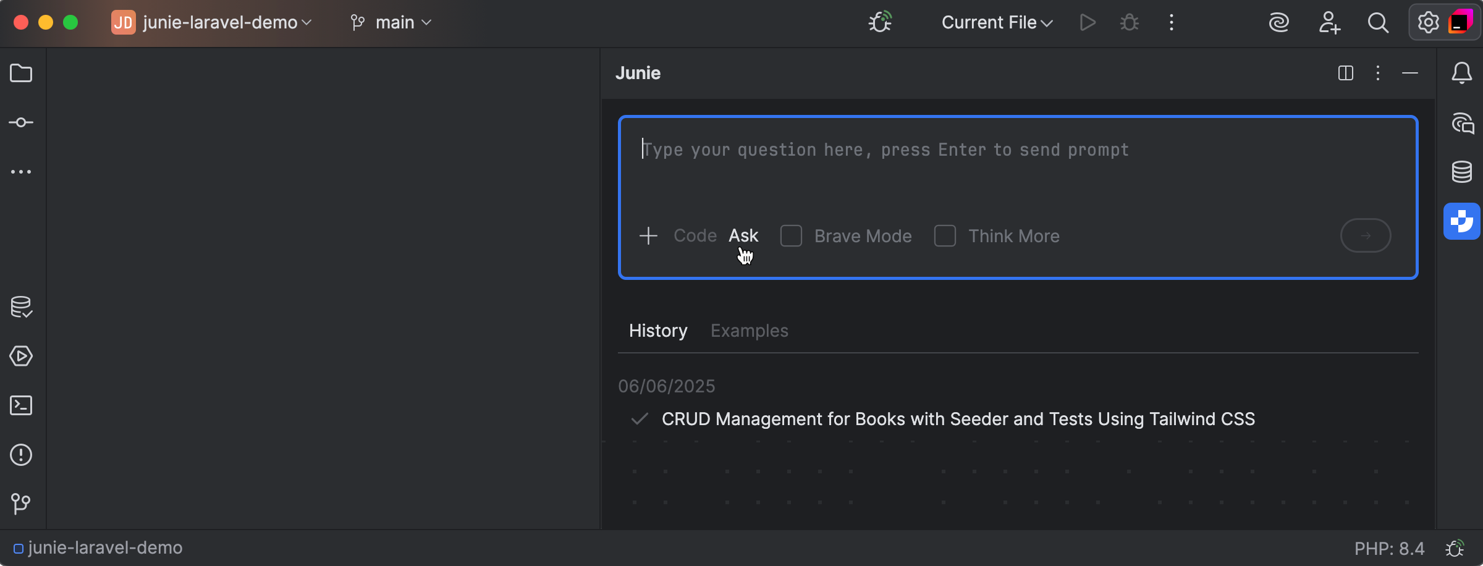1483x566 pixels.
Task: Start listening for PHP debug connections
Action: [x=880, y=22]
